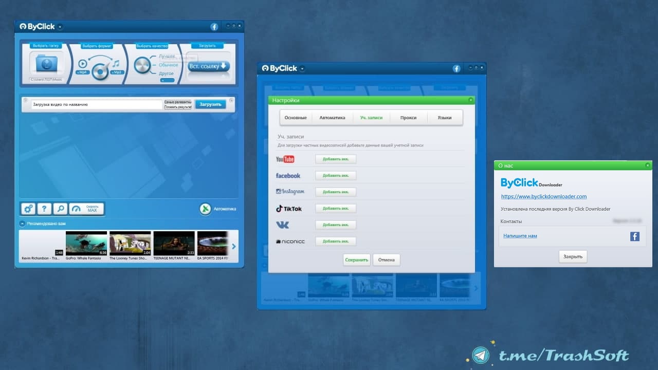Collapse the "Рекомендовано вам" section

point(22,224)
